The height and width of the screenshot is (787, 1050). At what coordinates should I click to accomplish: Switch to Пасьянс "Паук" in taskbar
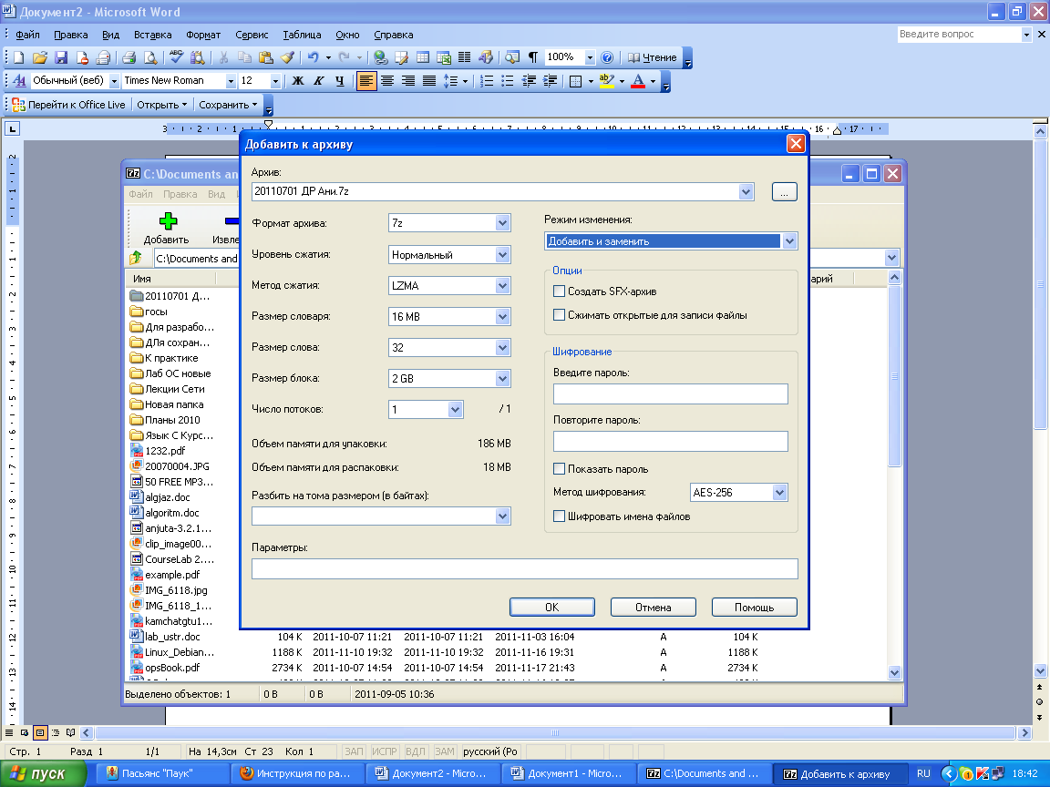(163, 773)
